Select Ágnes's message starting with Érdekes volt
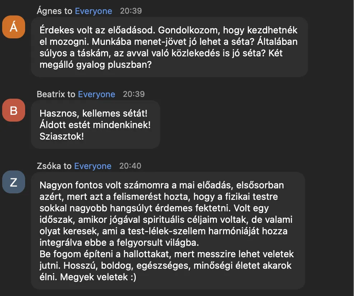 pyautogui.click(x=169, y=47)
